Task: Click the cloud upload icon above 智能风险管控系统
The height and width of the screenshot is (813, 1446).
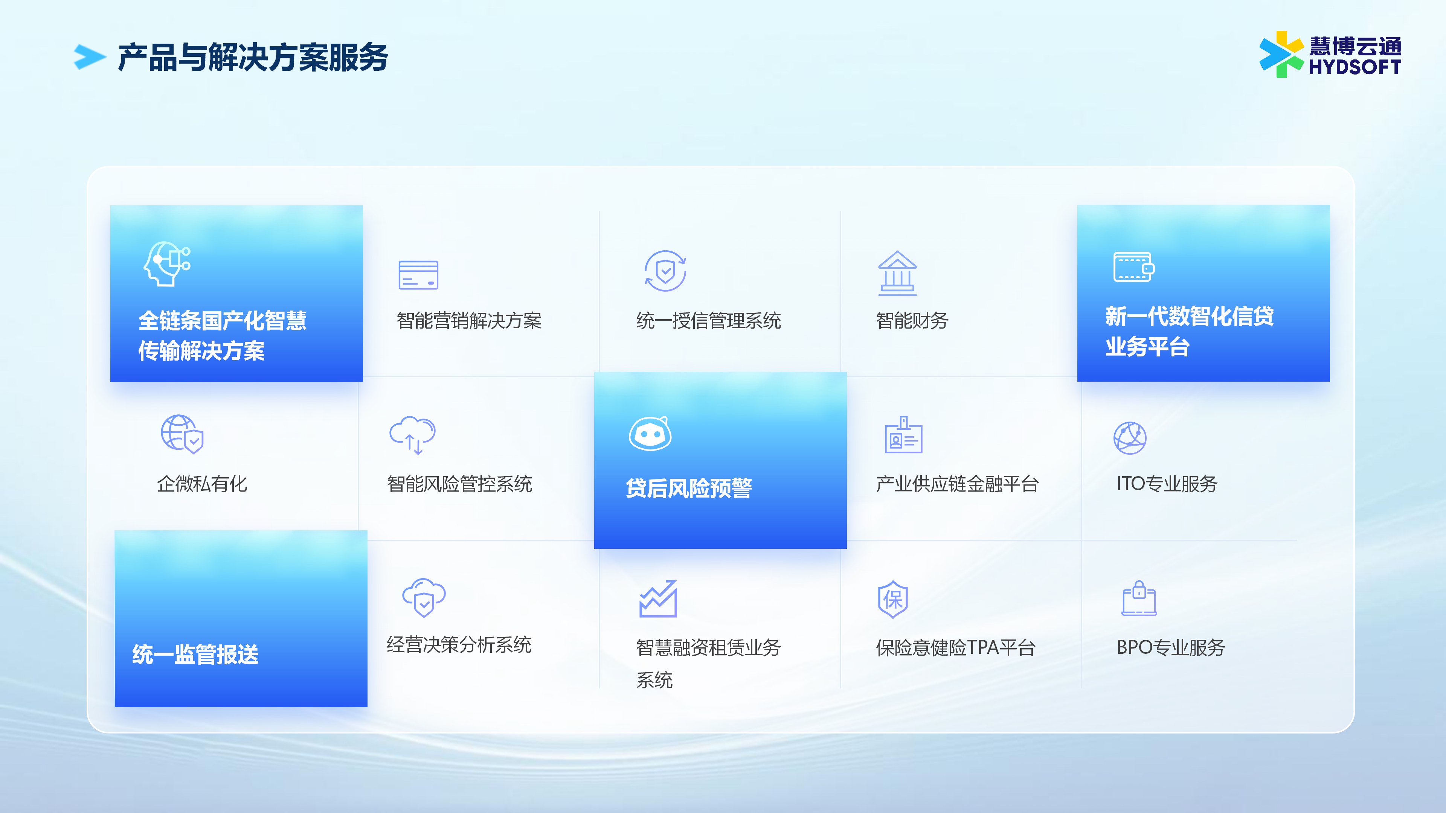Action: [413, 435]
